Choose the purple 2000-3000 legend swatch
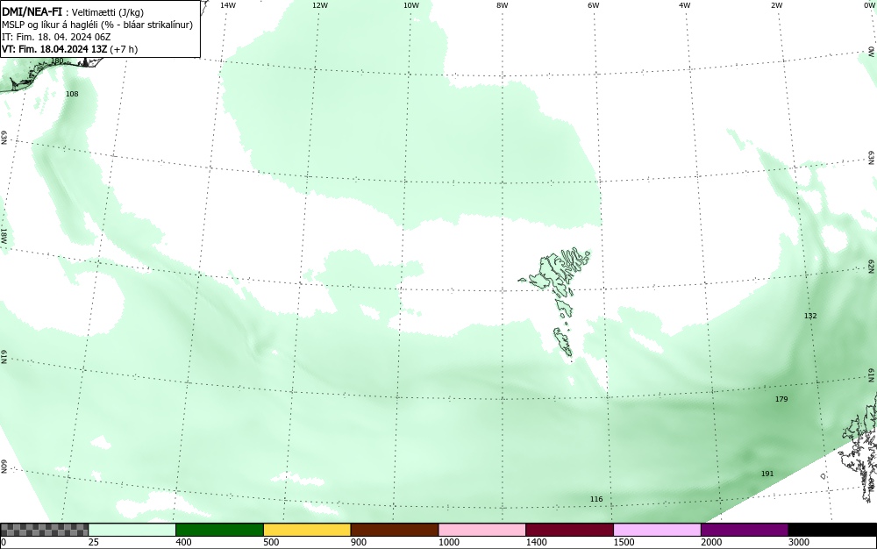This screenshot has width=877, height=549. (x=745, y=530)
